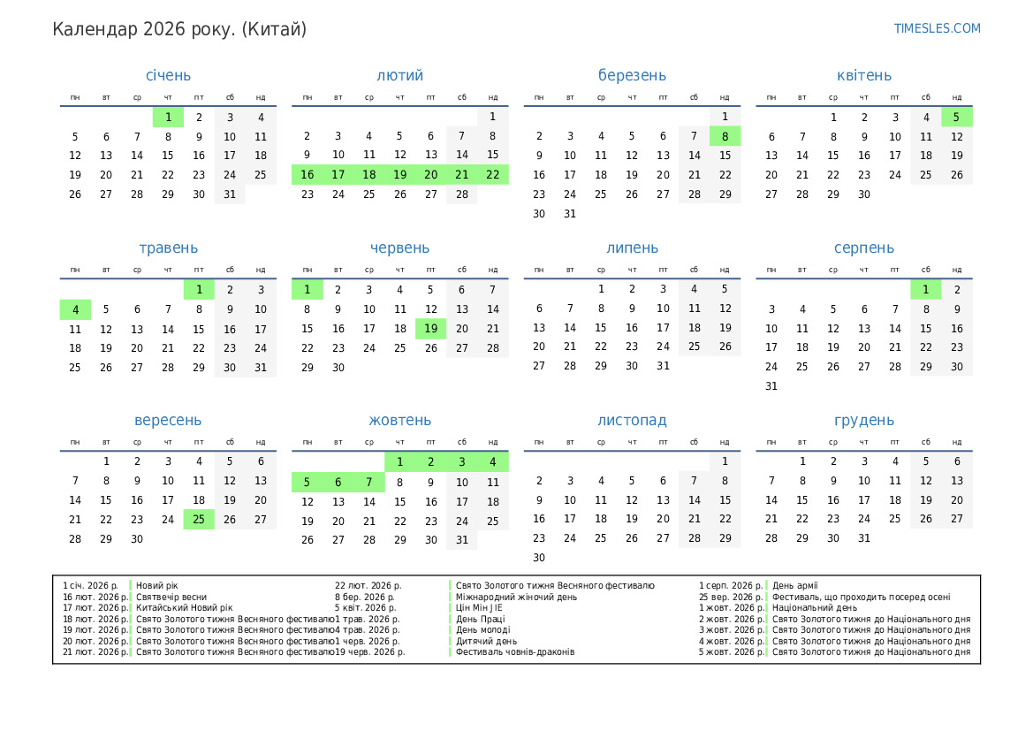Click legend date "22 лют. 2026 р."
Image resolution: width=1033 pixels, height=731 pixels.
[368, 585]
